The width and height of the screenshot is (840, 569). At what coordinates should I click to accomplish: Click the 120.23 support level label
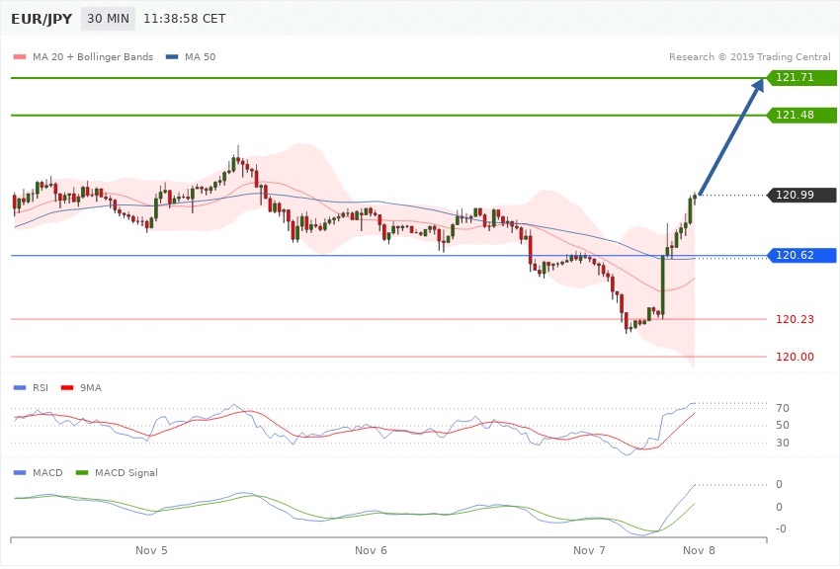click(x=794, y=319)
